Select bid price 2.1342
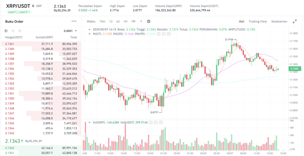Screen dimensions: 304x156 9,148
